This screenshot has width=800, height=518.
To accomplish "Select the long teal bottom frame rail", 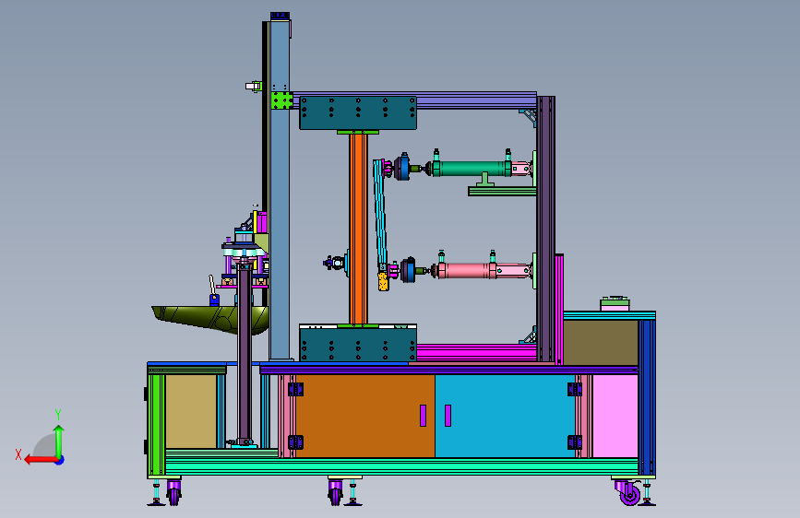I will click(401, 466).
